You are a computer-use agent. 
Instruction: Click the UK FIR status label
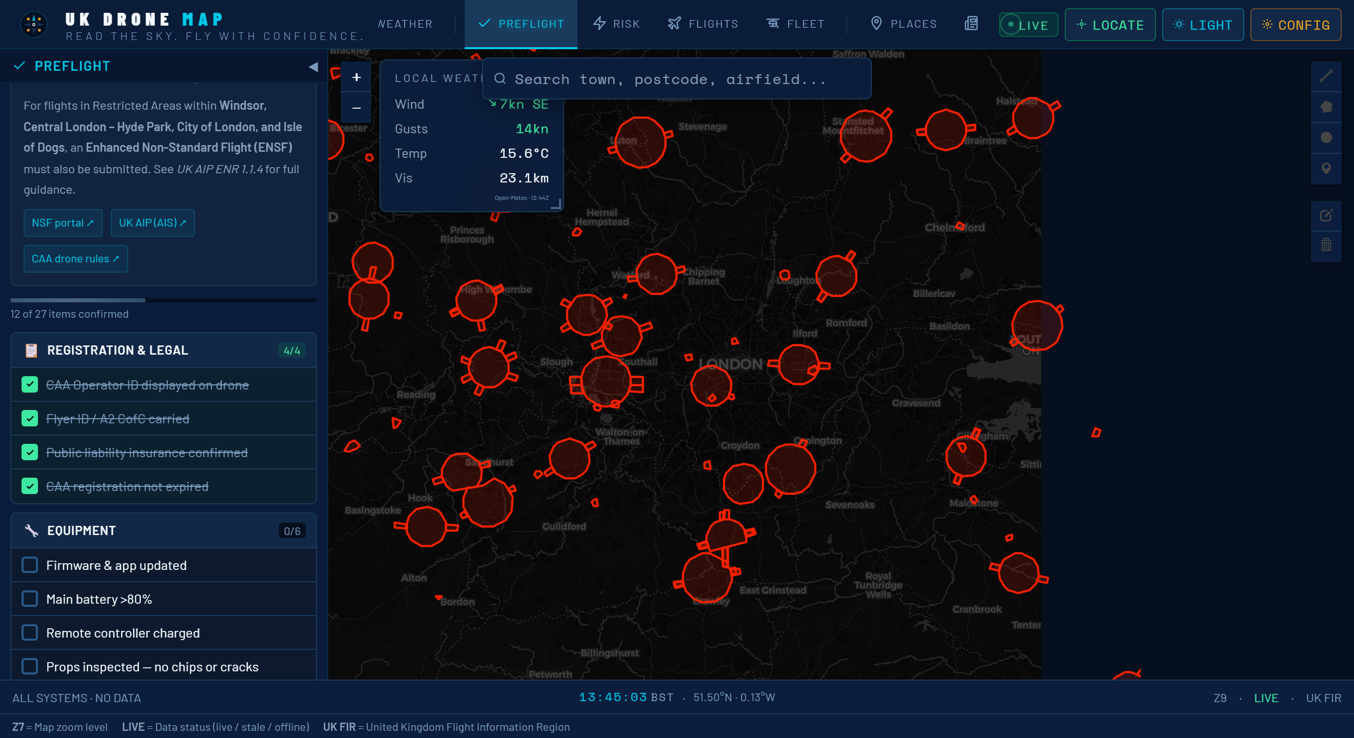click(1324, 698)
